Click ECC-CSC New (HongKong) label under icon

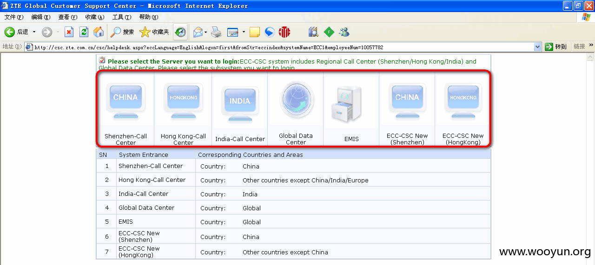click(463, 139)
